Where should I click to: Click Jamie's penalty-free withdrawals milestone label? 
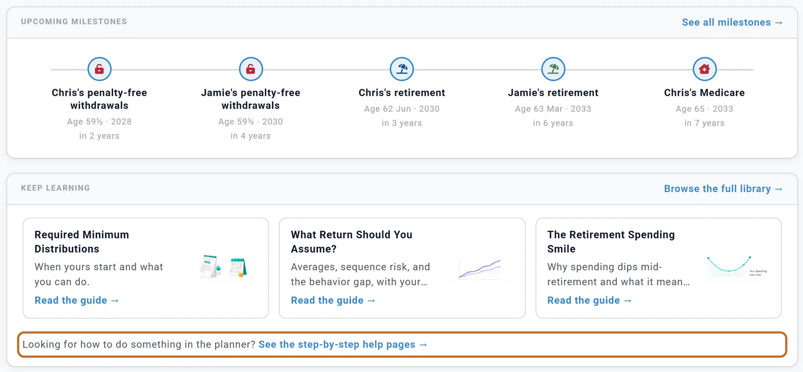tap(251, 99)
